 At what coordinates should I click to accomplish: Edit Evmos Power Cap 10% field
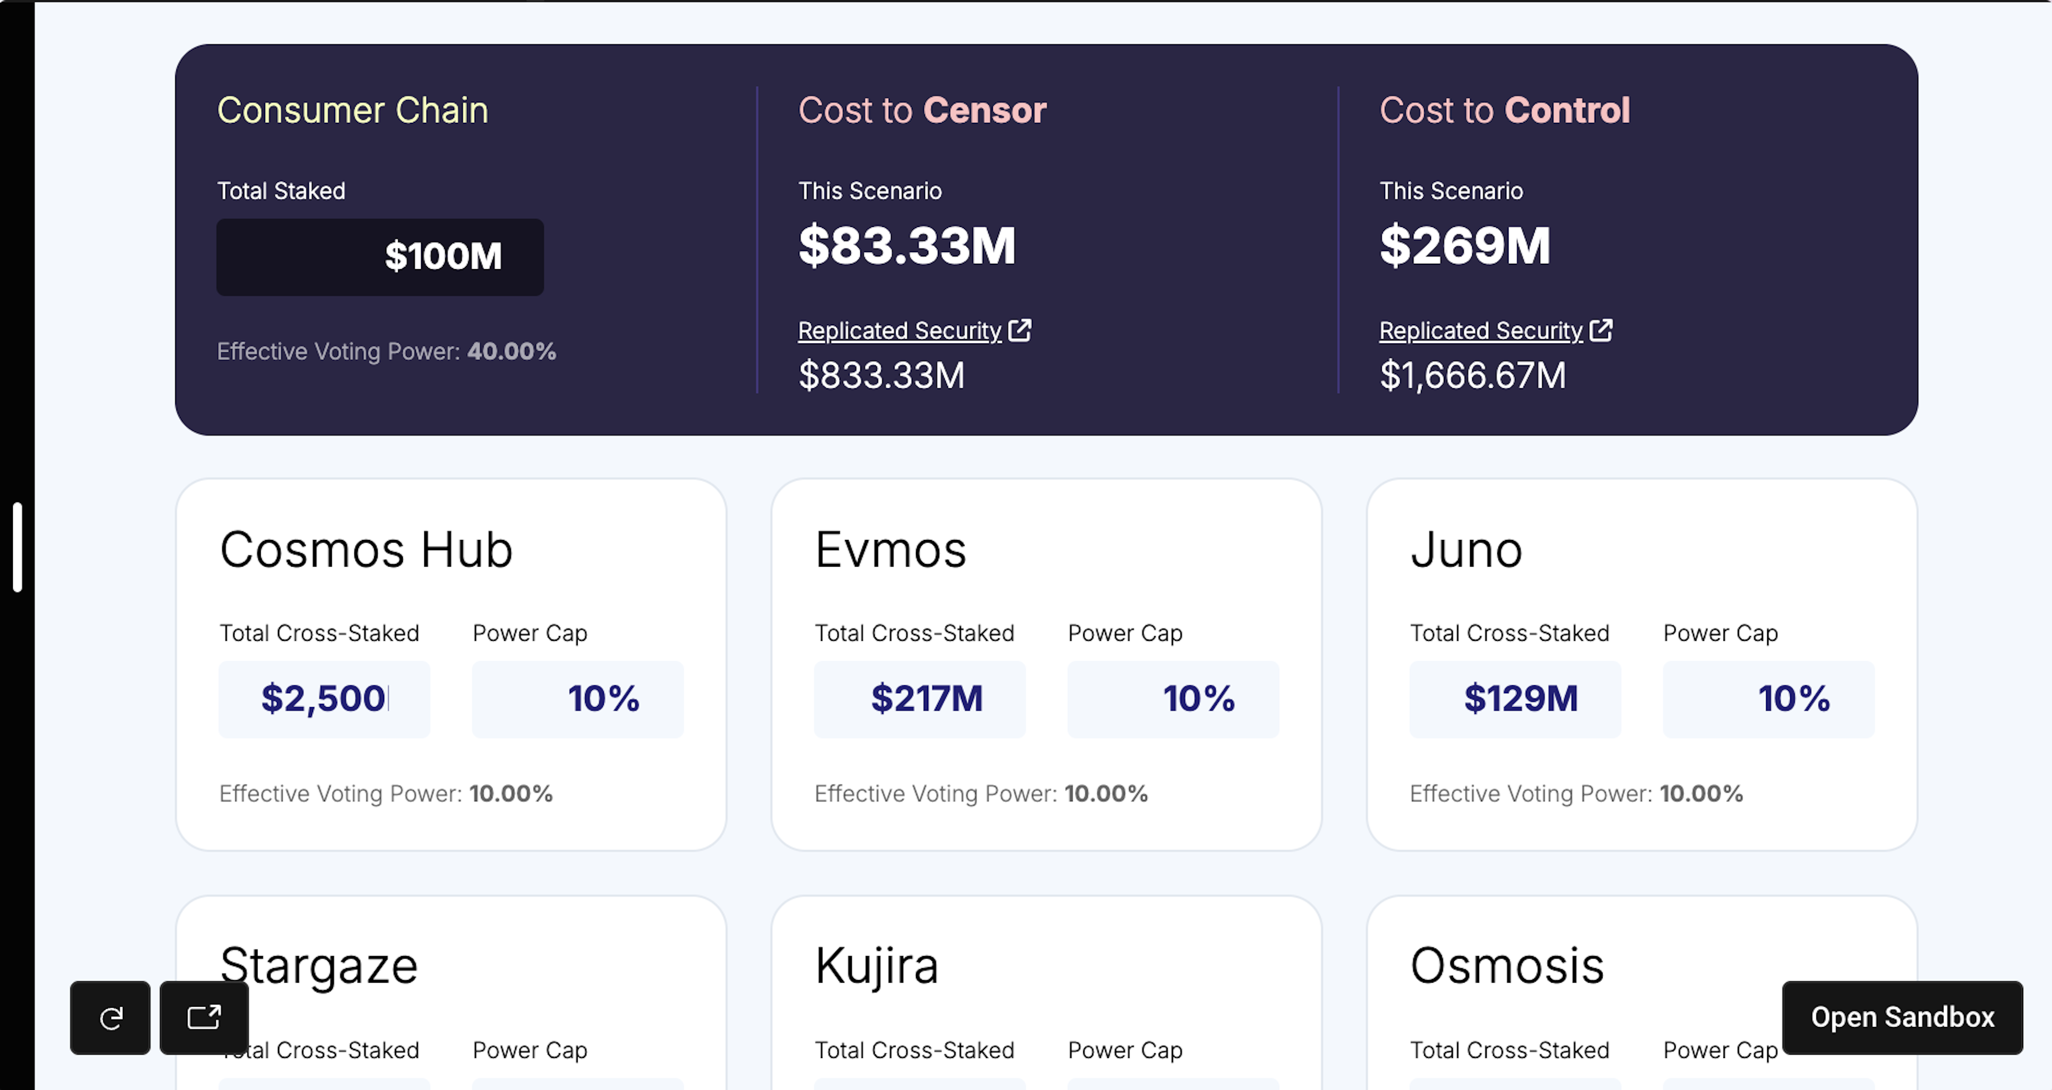point(1173,699)
